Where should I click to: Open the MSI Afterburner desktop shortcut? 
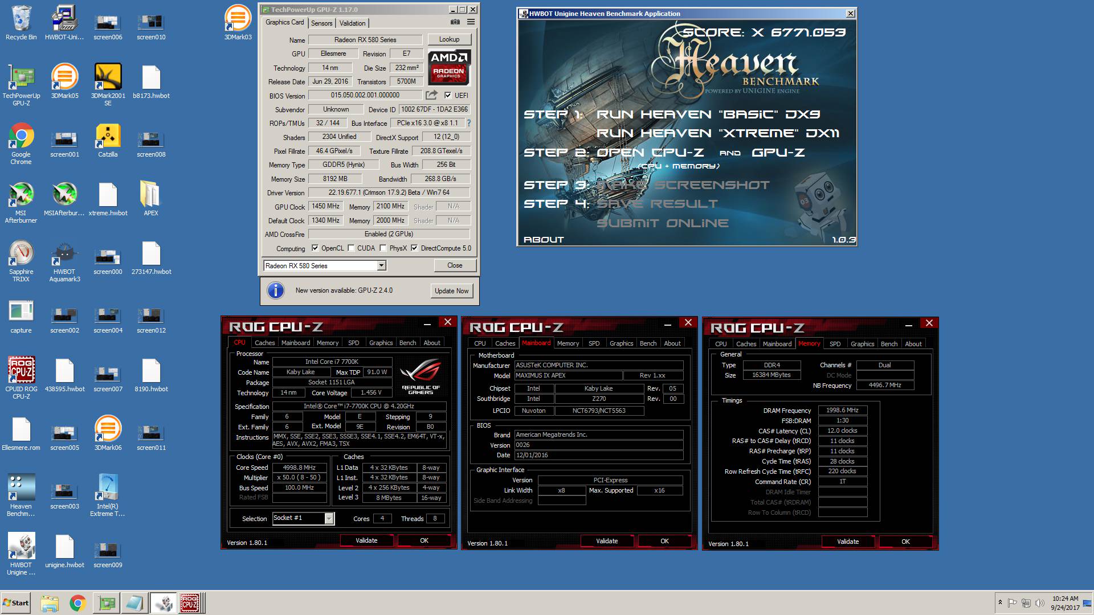tap(21, 202)
